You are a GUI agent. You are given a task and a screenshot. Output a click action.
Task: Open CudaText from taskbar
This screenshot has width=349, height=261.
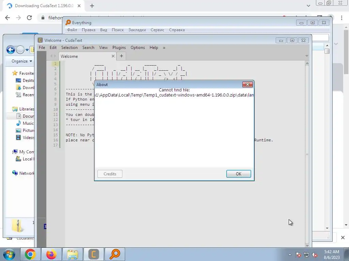(x=93, y=254)
